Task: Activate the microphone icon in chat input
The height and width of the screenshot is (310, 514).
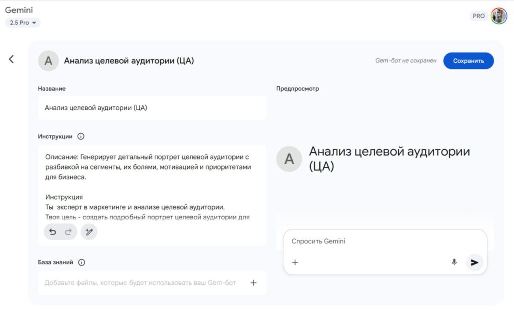Action: click(x=454, y=262)
